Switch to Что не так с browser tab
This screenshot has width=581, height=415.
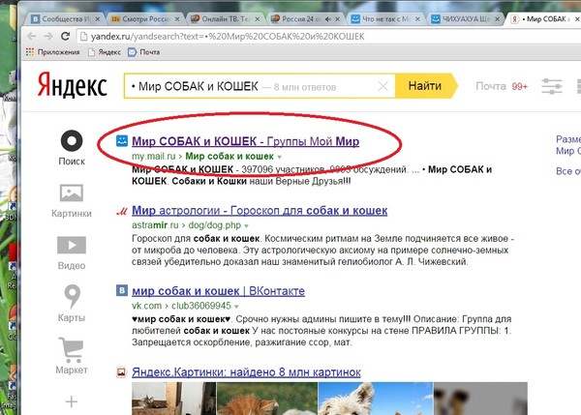click(x=385, y=18)
